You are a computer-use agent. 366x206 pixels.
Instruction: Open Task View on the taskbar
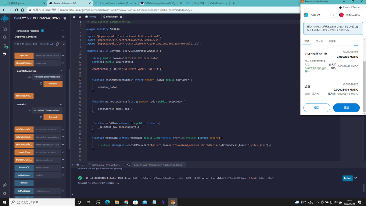click(x=88, y=202)
